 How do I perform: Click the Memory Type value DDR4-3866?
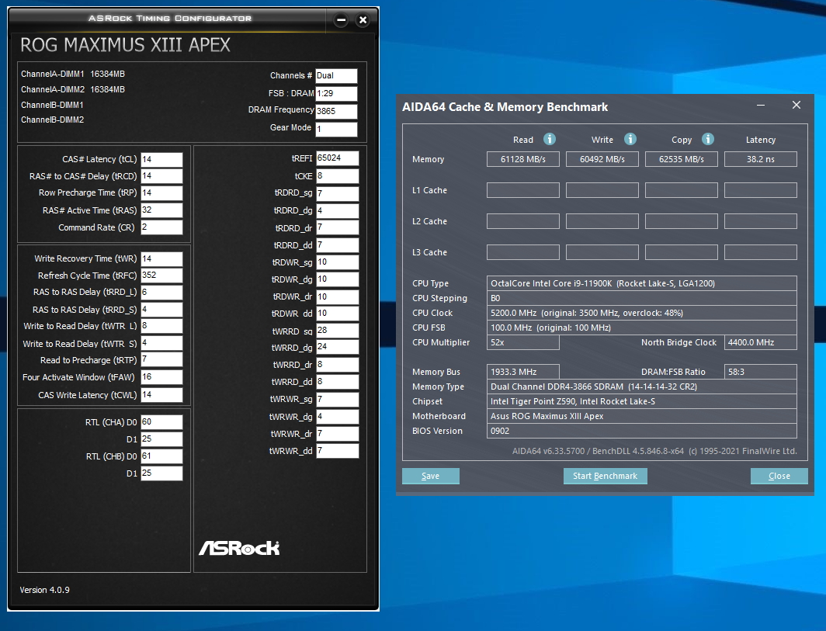pos(641,387)
